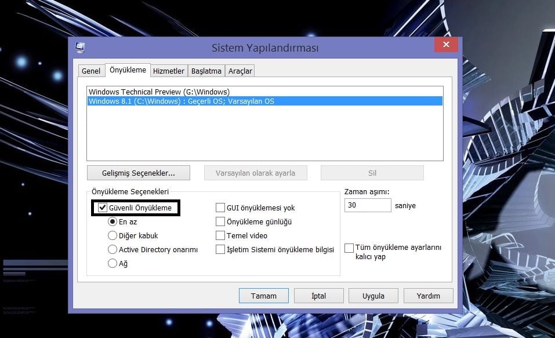Select Active Directory onarımı radio option
555x338 pixels.
tap(112, 249)
